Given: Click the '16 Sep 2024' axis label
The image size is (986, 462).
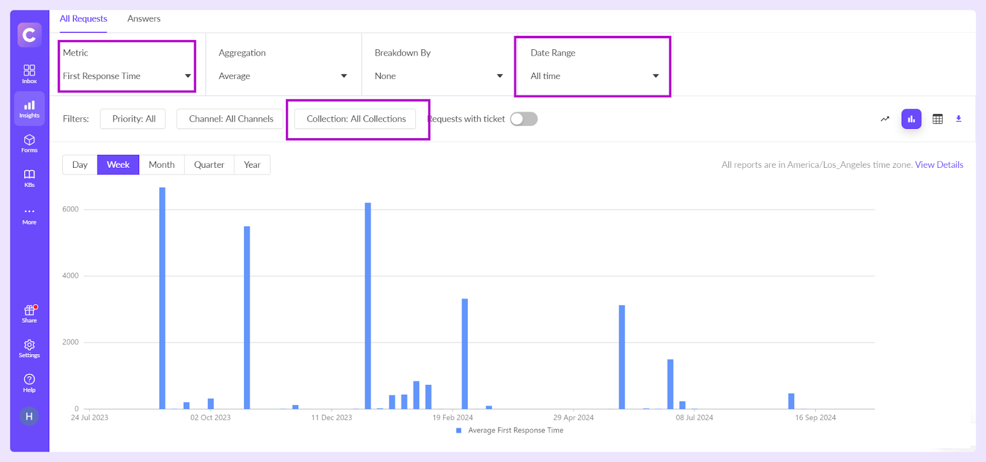Looking at the screenshot, I should (x=815, y=418).
